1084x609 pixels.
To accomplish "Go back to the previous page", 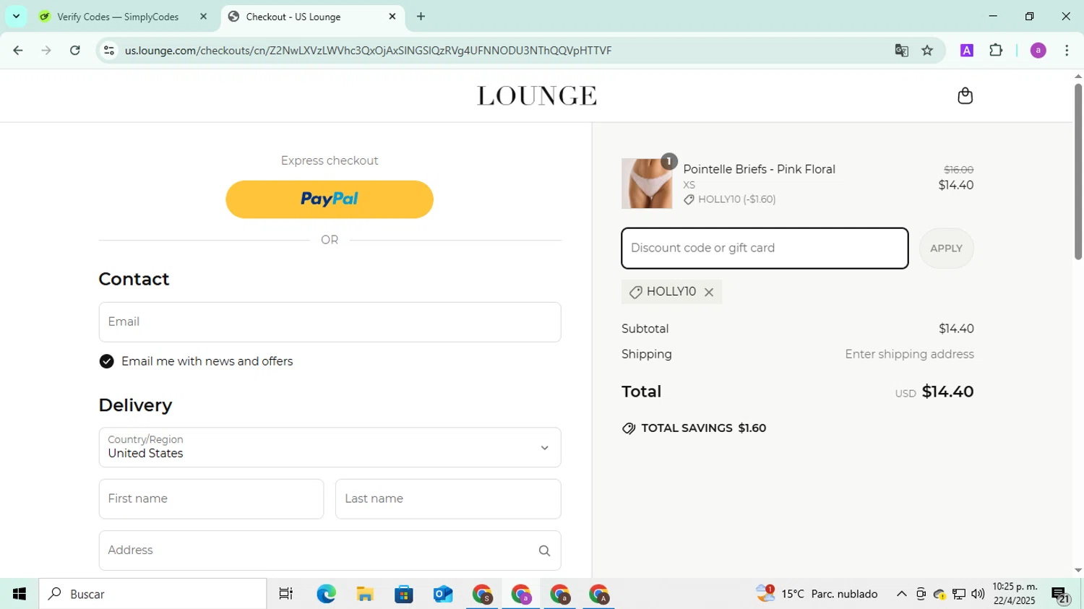I will [x=18, y=51].
